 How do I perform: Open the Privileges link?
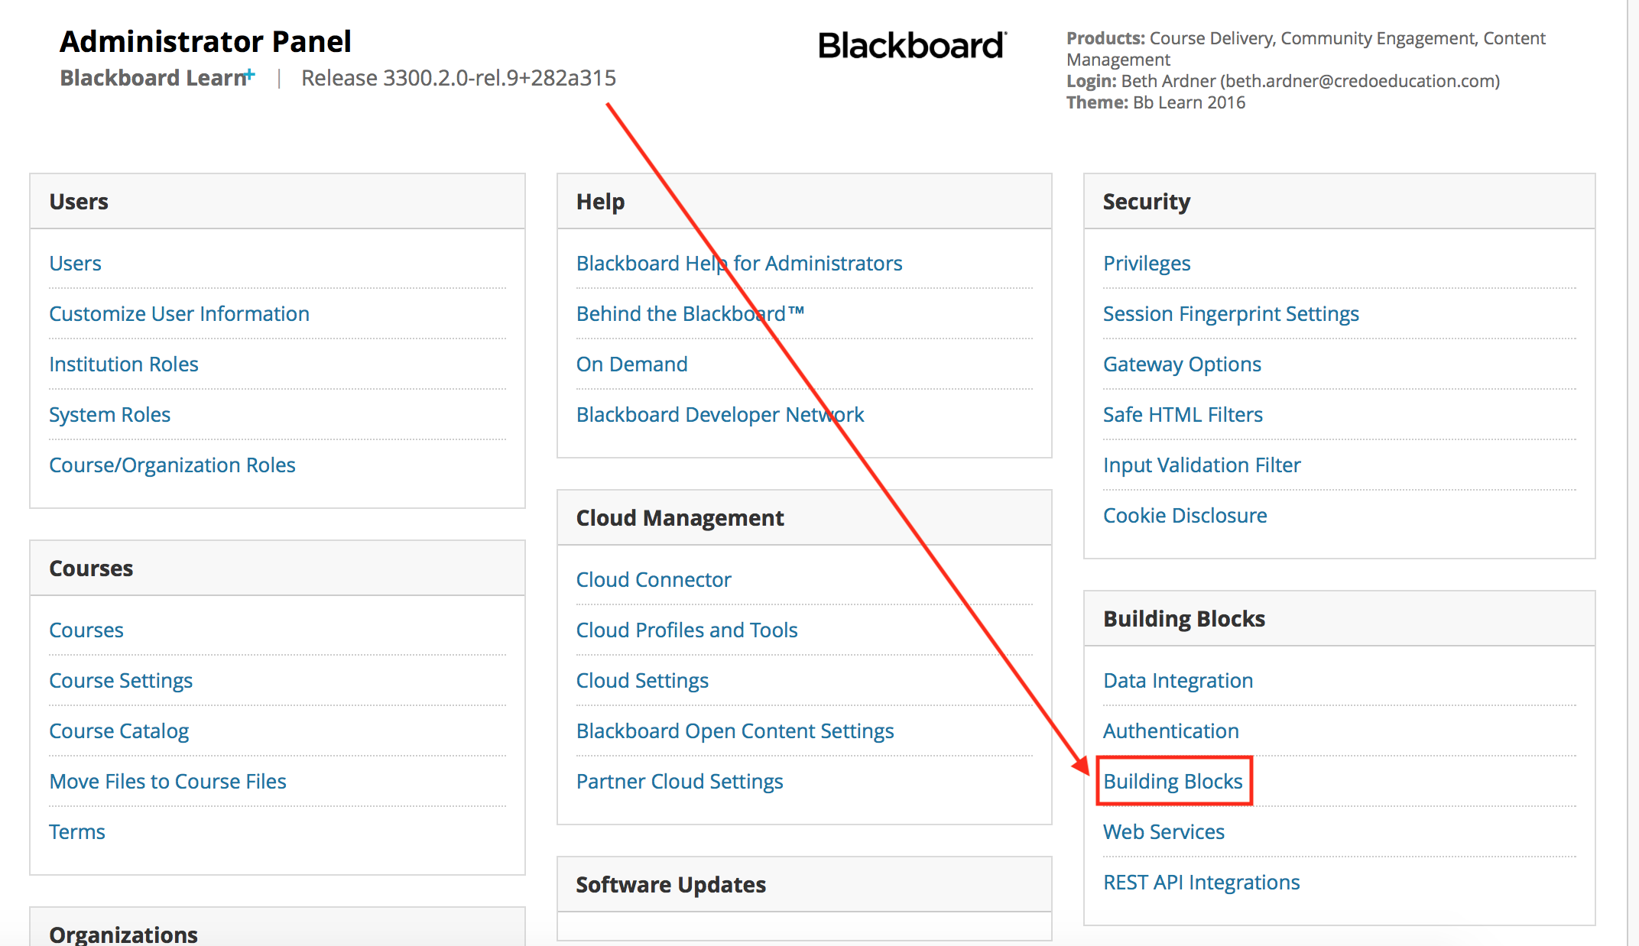(x=1147, y=263)
